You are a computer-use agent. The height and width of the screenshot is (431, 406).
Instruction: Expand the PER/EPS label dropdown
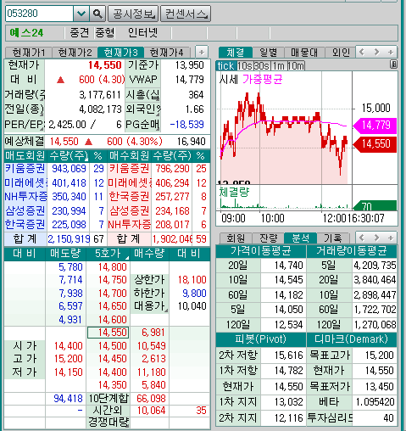[42, 129]
